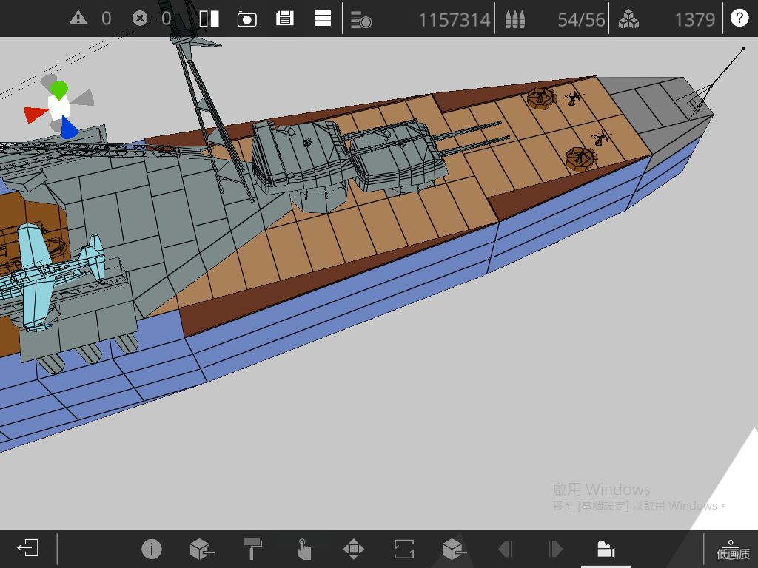This screenshot has width=758, height=568.
Task: Click the stacked cubes parts count icon
Action: [628, 19]
